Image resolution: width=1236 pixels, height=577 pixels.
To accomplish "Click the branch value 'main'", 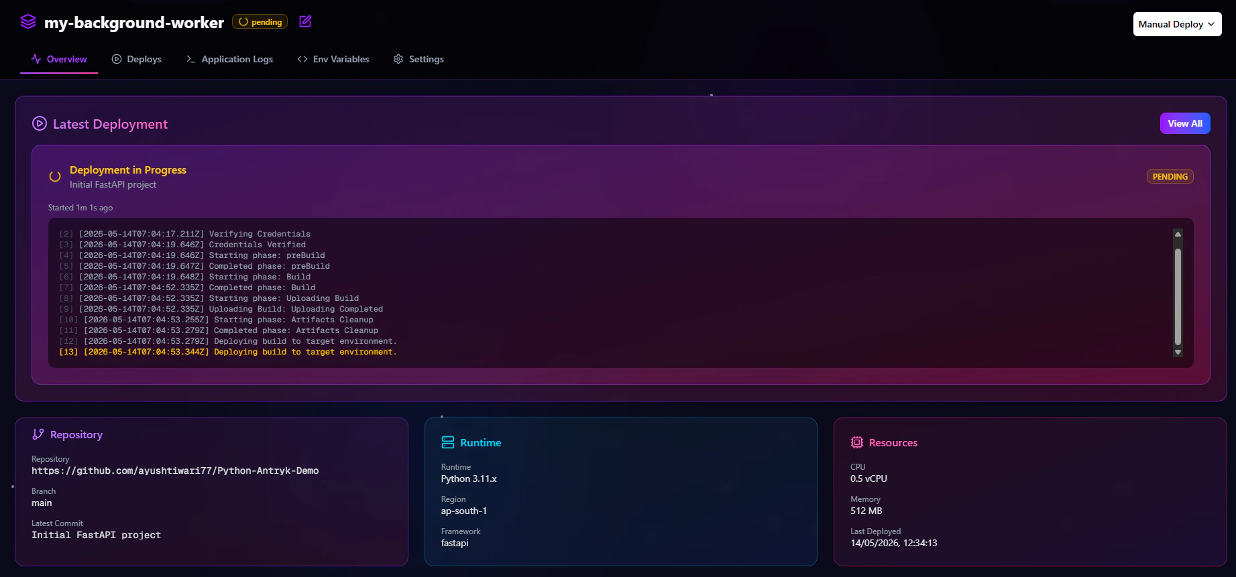I will tap(42, 503).
